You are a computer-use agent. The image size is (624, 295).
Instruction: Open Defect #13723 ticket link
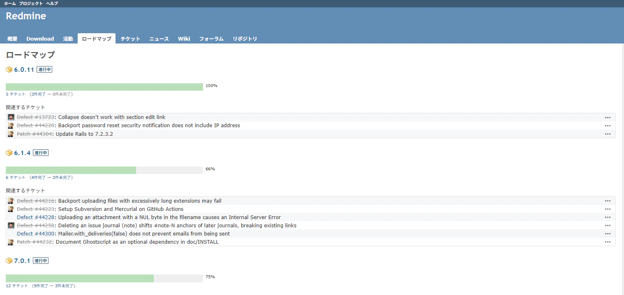(x=35, y=117)
